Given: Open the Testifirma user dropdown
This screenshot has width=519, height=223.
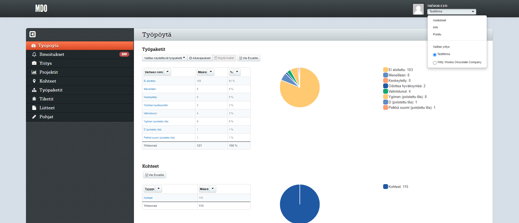Looking at the screenshot, I should pos(451,12).
